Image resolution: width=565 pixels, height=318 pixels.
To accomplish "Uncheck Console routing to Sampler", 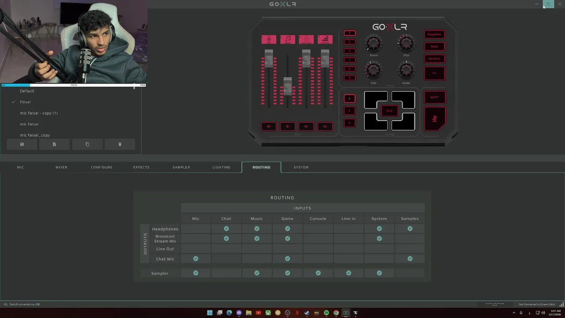I will (x=318, y=273).
